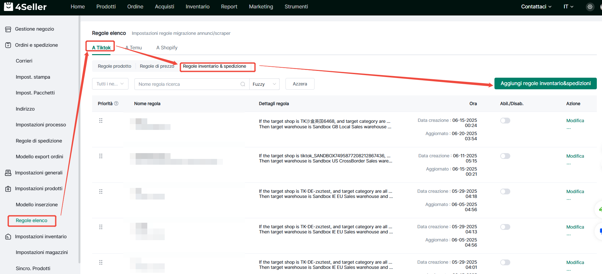This screenshot has height=274, width=602.
Task: Open Corrieri in the sidebar
Action: pos(24,61)
